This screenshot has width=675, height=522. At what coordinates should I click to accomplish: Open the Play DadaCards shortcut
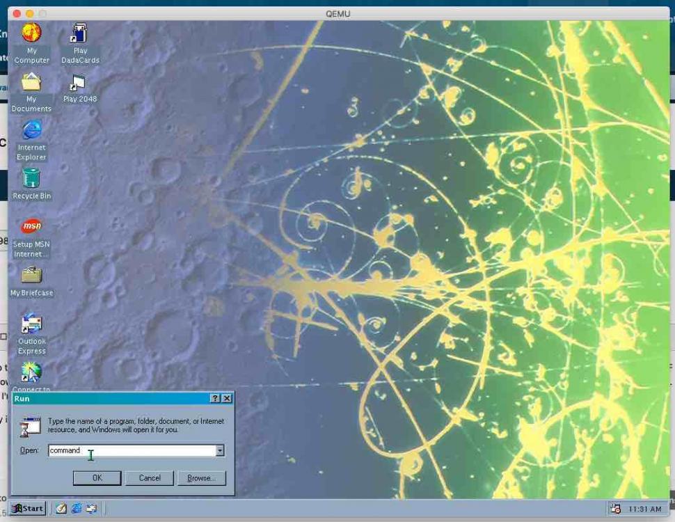pyautogui.click(x=80, y=33)
